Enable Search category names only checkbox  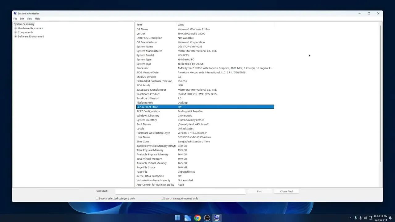tap(162, 198)
